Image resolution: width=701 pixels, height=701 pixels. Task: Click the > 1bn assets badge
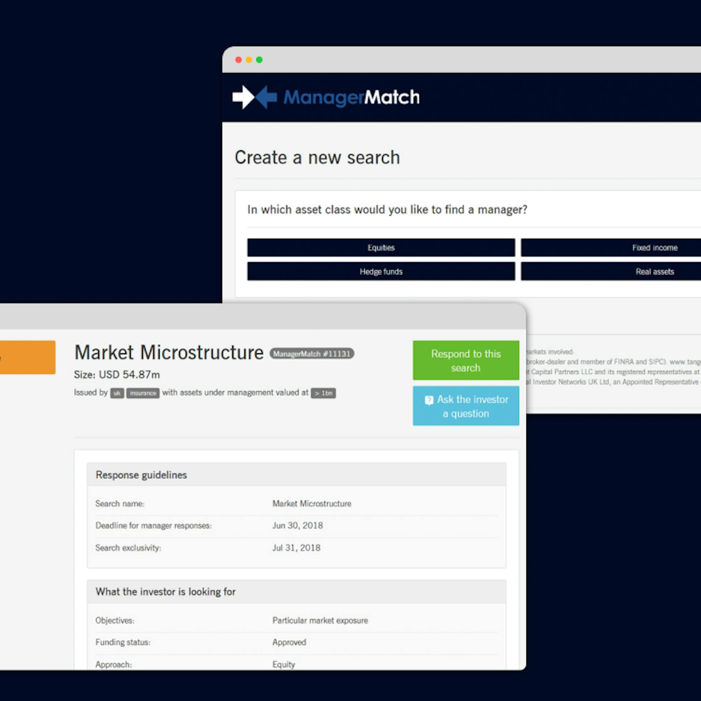(x=323, y=393)
